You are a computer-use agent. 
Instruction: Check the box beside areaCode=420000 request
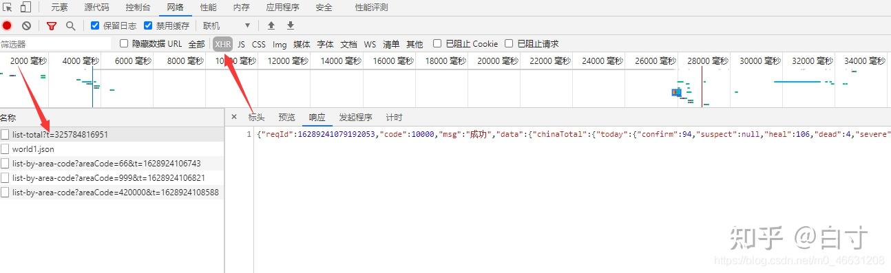[6, 192]
